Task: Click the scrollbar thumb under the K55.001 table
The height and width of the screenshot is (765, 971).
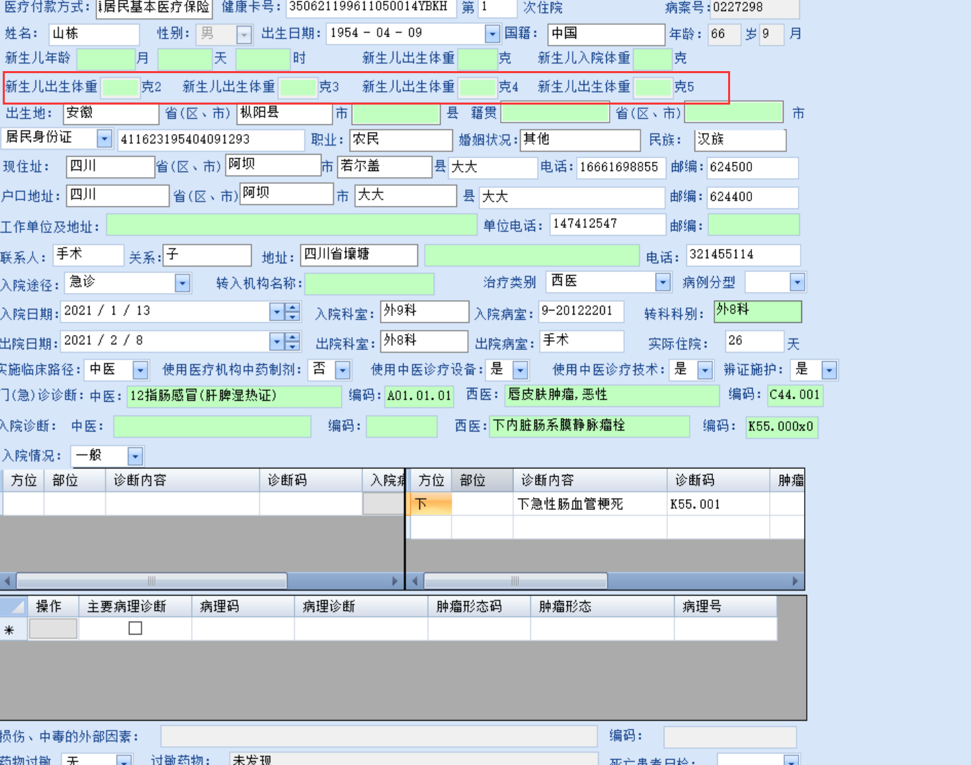Action: tap(515, 581)
